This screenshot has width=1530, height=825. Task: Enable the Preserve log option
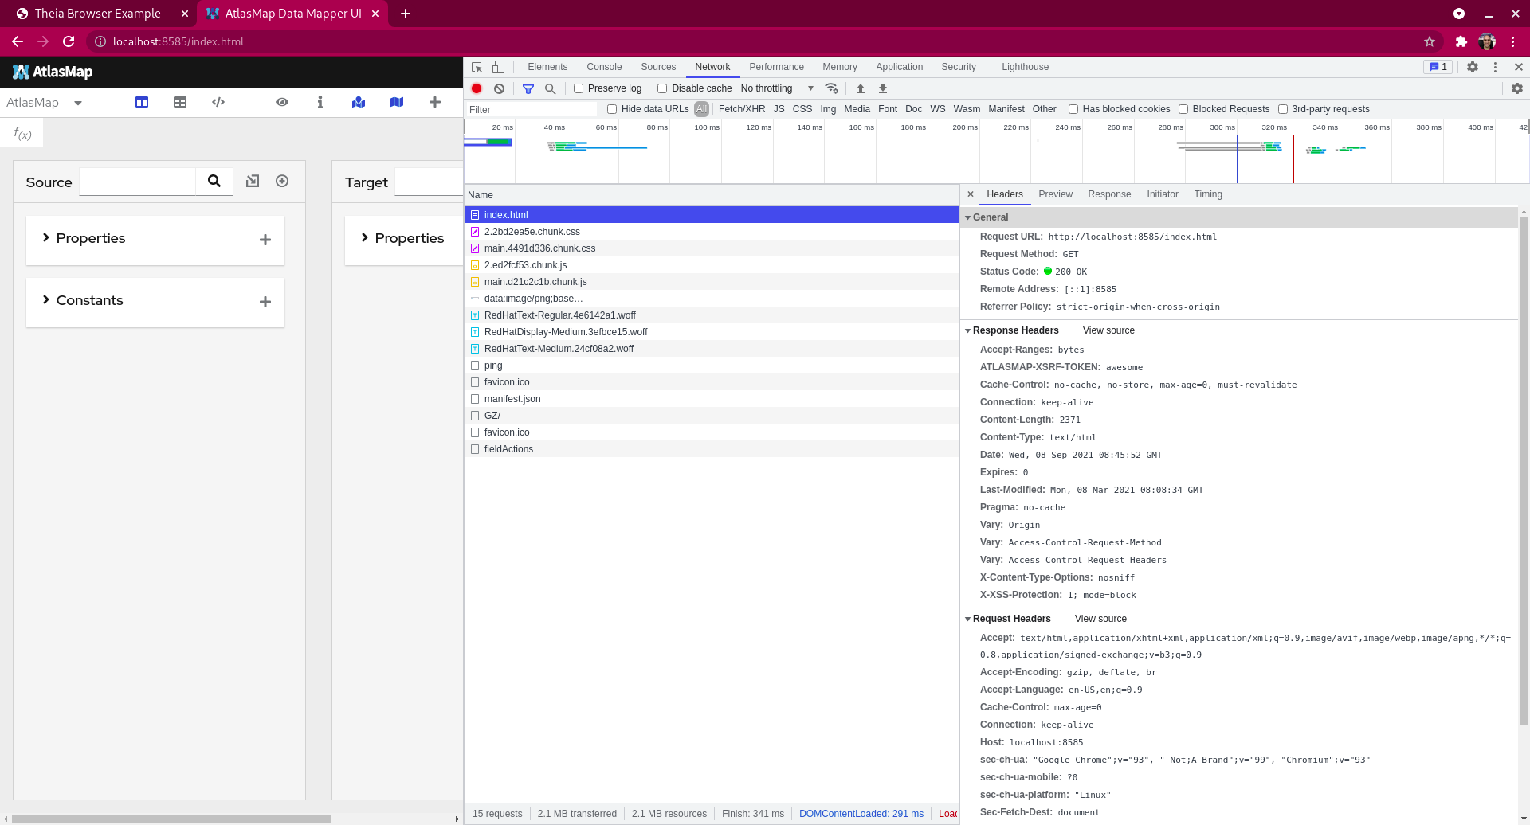click(579, 88)
